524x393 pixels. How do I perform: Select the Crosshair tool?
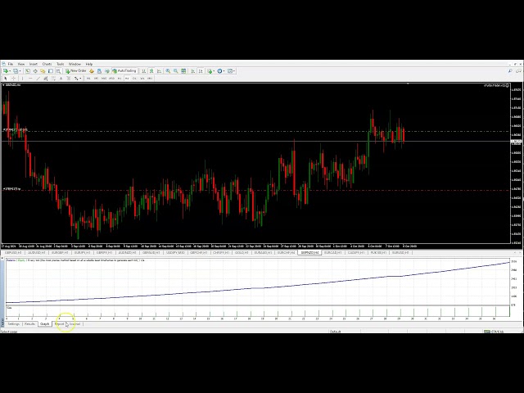click(x=14, y=79)
